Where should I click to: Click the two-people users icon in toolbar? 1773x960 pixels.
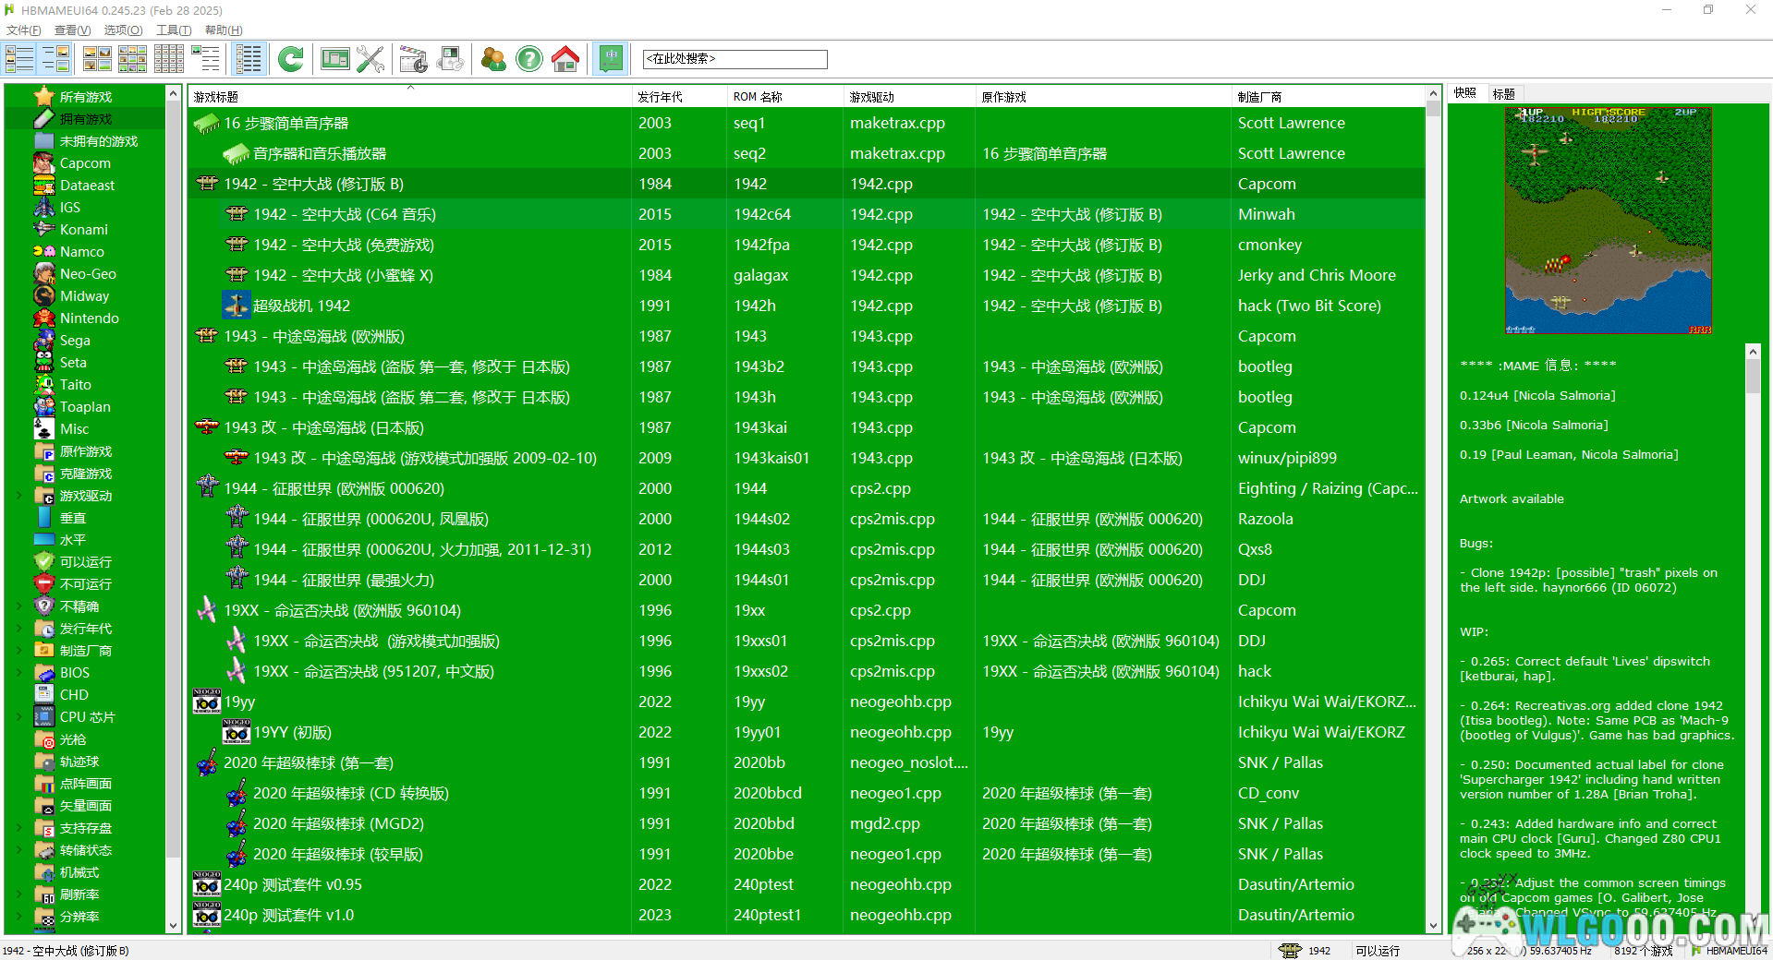click(493, 60)
